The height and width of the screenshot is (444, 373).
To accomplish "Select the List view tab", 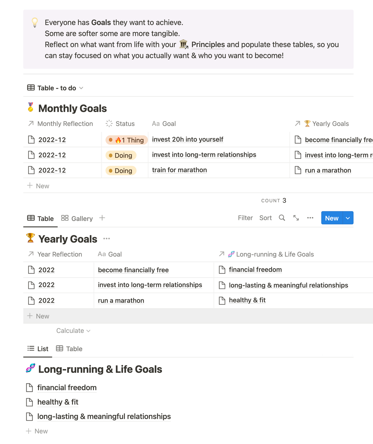I will 38,349.
